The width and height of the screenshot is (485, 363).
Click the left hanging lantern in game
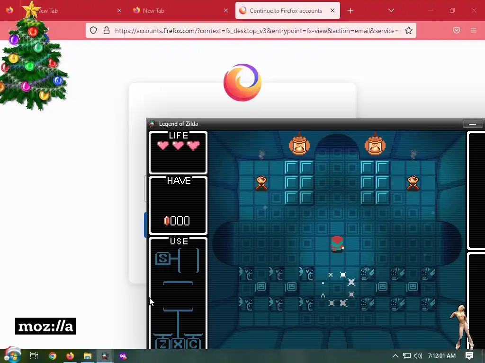click(299, 145)
